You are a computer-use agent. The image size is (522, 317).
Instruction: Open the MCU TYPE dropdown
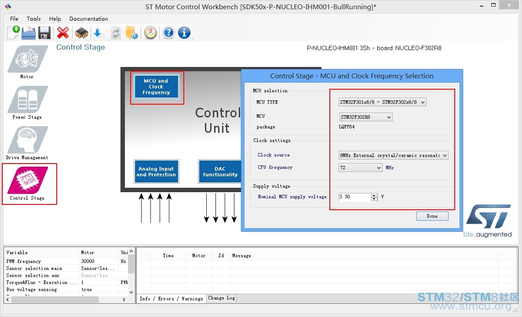(382, 102)
